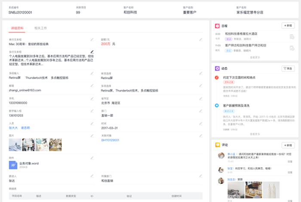Click the edit pencil next to 邮箱
This screenshot has height=202, width=301.
click(92, 86)
